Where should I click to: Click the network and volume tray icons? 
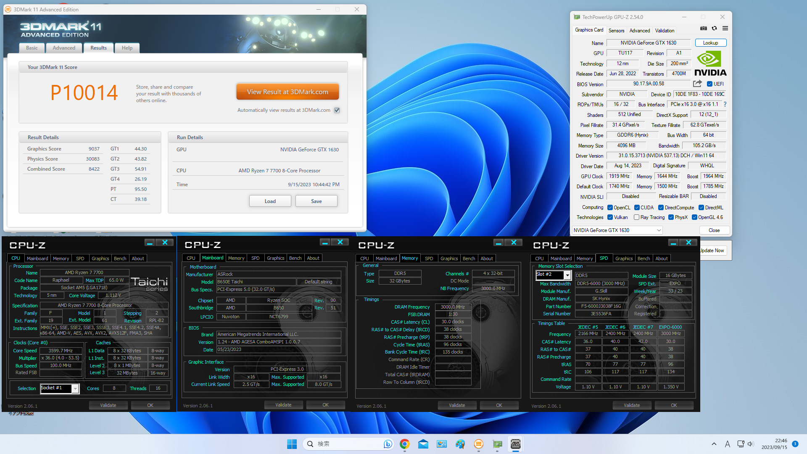coord(746,444)
